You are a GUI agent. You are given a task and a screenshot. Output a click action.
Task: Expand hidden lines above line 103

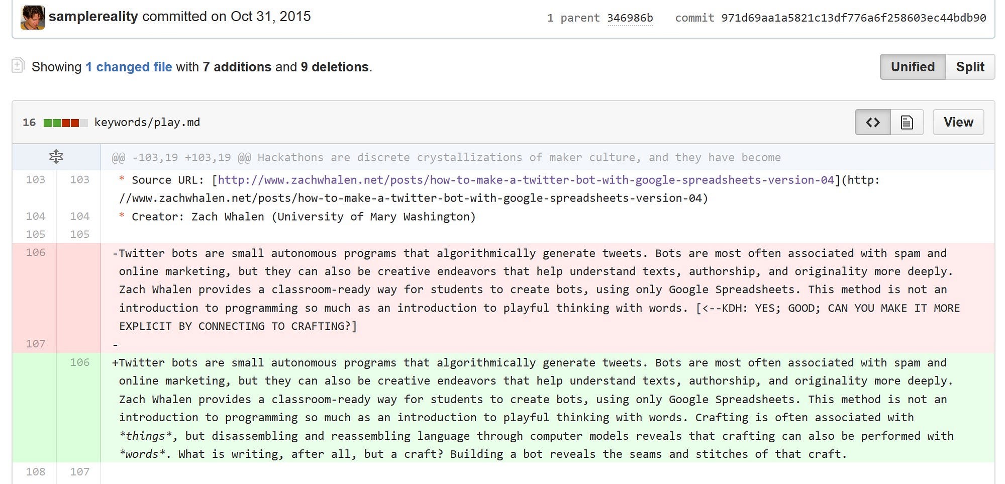56,157
